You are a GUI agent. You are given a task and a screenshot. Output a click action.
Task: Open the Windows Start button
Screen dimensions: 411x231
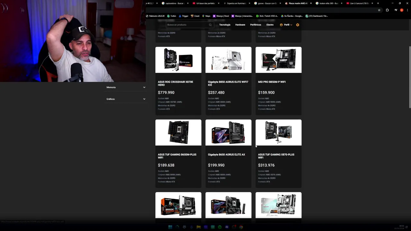170,227
